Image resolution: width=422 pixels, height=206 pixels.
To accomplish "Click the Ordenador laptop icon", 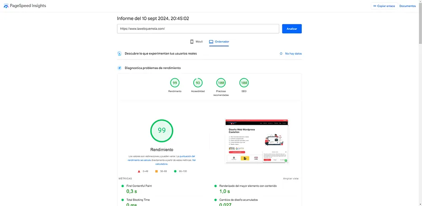I will click(211, 42).
